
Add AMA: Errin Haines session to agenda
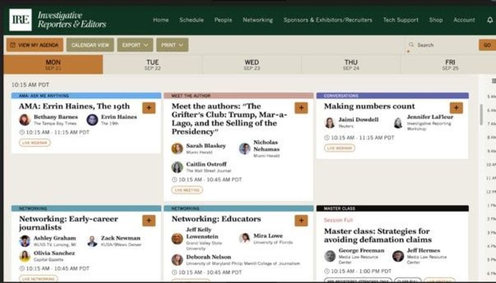point(149,107)
